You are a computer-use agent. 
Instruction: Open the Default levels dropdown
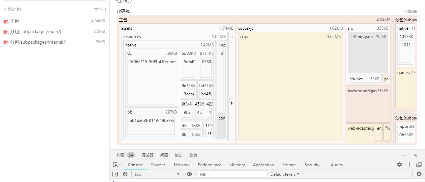point(285,174)
